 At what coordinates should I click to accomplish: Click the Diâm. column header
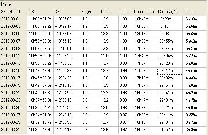(105, 12)
